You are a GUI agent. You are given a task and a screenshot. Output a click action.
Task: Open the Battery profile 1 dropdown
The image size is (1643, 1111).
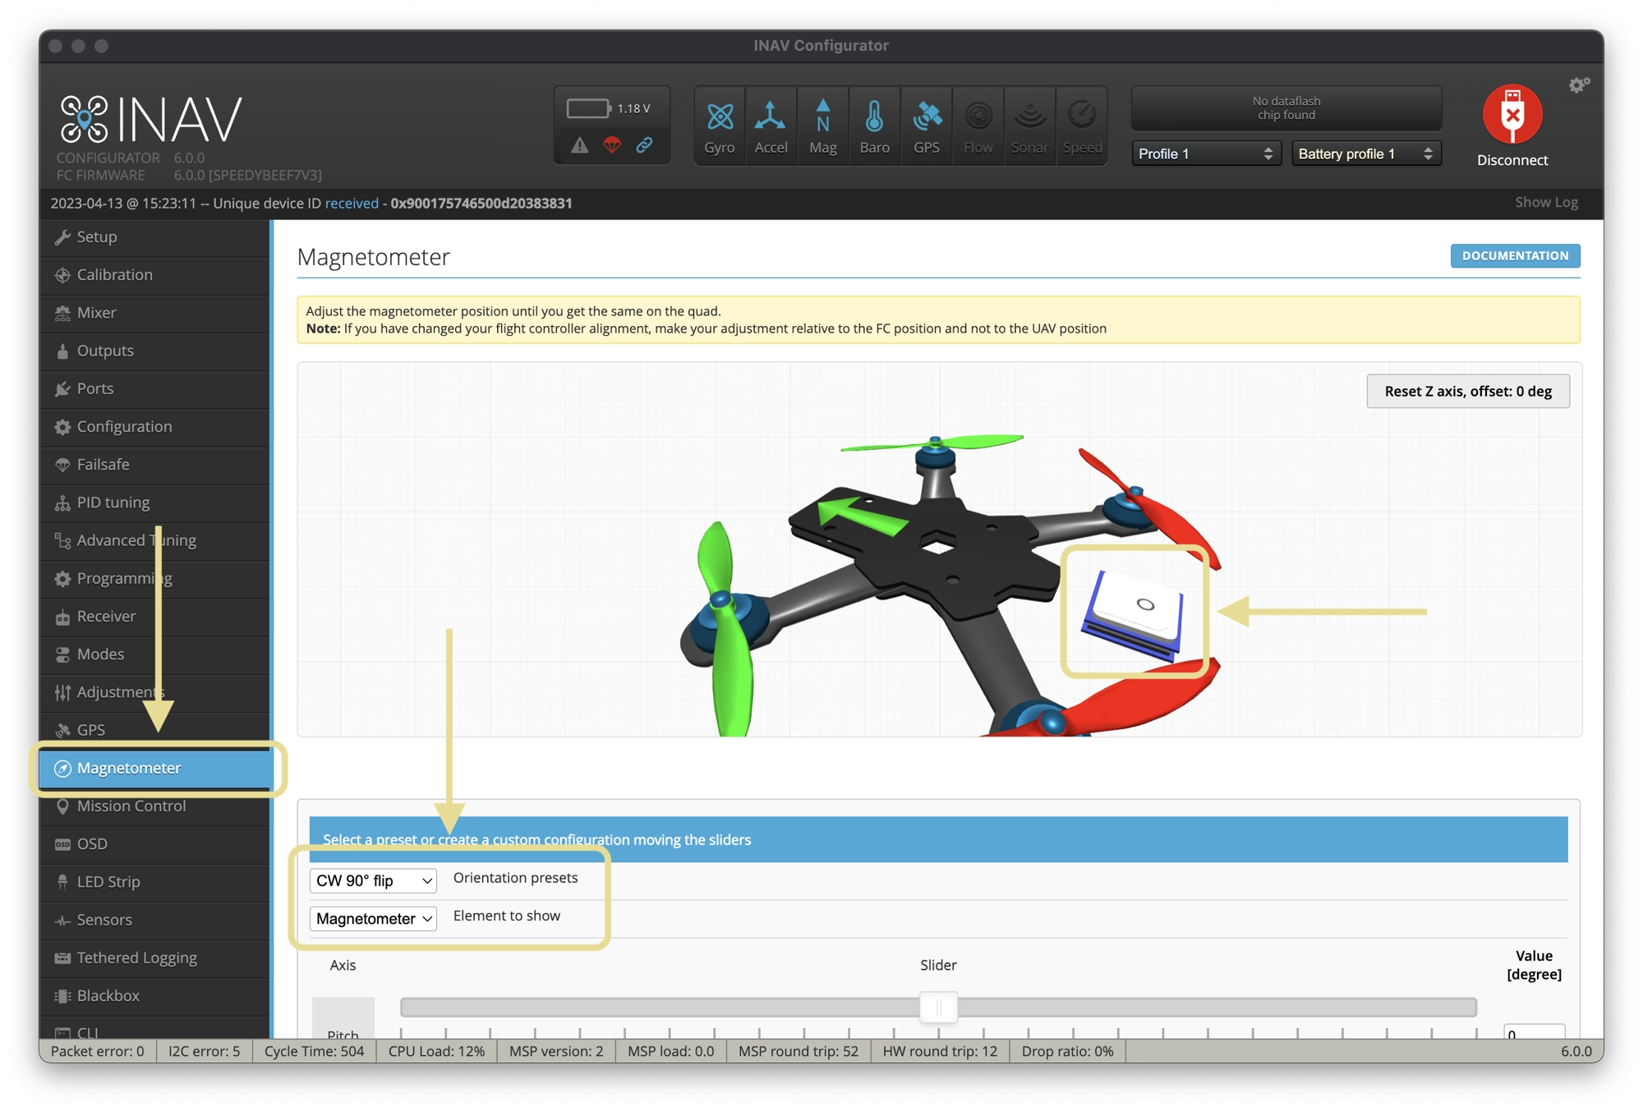pos(1366,154)
